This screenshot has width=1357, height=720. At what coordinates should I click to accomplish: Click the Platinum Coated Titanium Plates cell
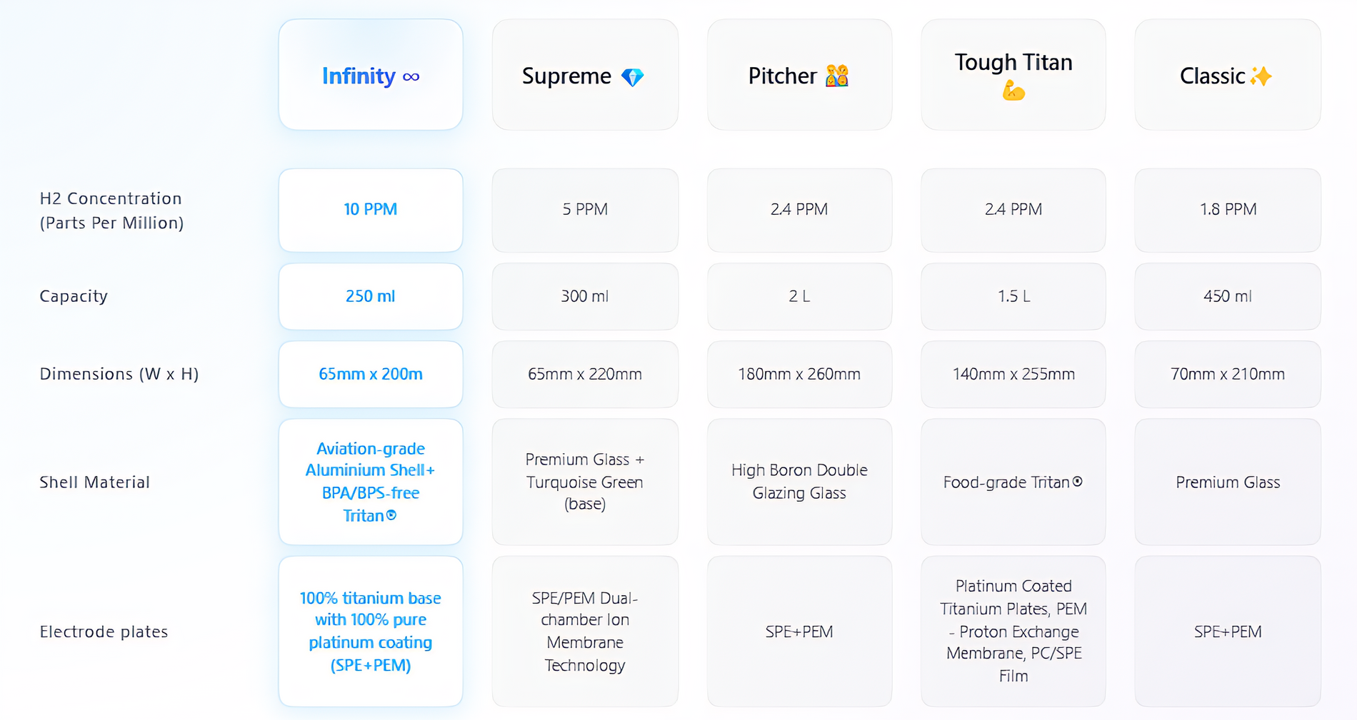(1013, 632)
